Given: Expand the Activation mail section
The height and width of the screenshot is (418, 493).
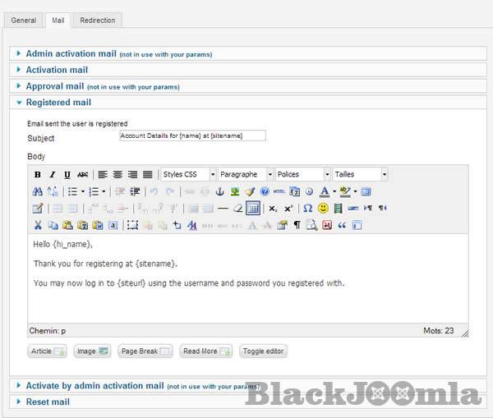Looking at the screenshot, I should coord(57,70).
